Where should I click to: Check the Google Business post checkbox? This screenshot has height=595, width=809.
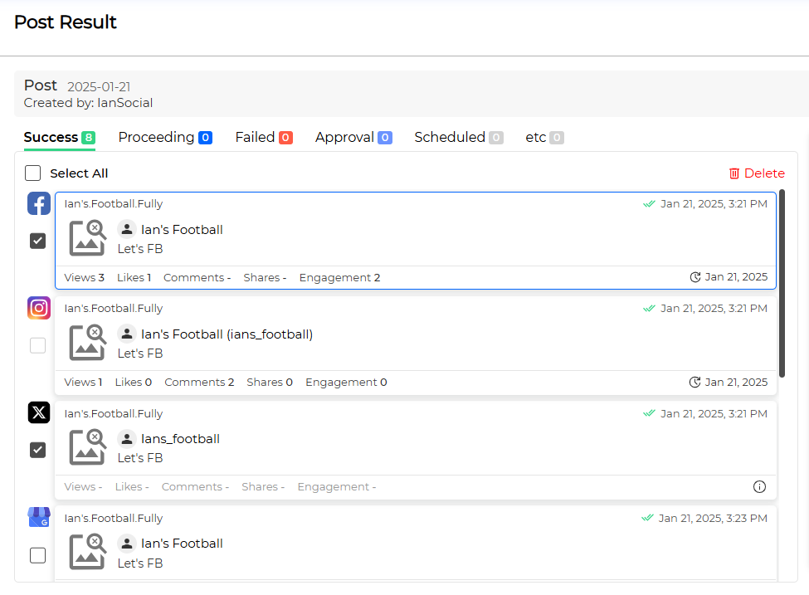point(37,555)
